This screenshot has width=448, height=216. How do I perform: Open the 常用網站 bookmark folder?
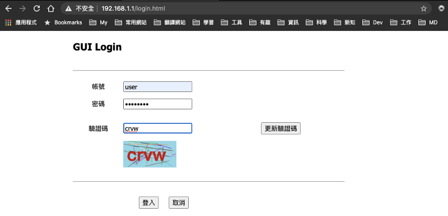coord(130,22)
